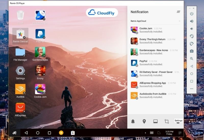This screenshot has width=204, height=140.
Task: Show recent apps with taskbar square
Action: pyautogui.click(x=49, y=133)
